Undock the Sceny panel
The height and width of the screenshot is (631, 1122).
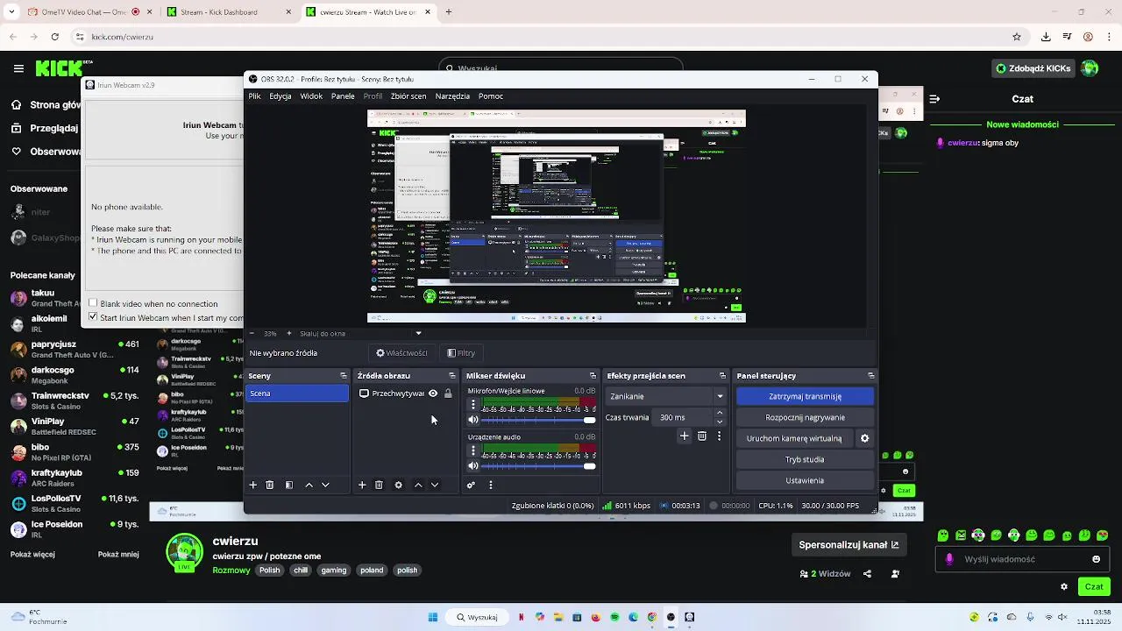[x=344, y=376]
